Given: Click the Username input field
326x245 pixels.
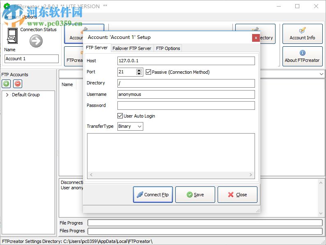Looking at the screenshot, I should 186,94.
